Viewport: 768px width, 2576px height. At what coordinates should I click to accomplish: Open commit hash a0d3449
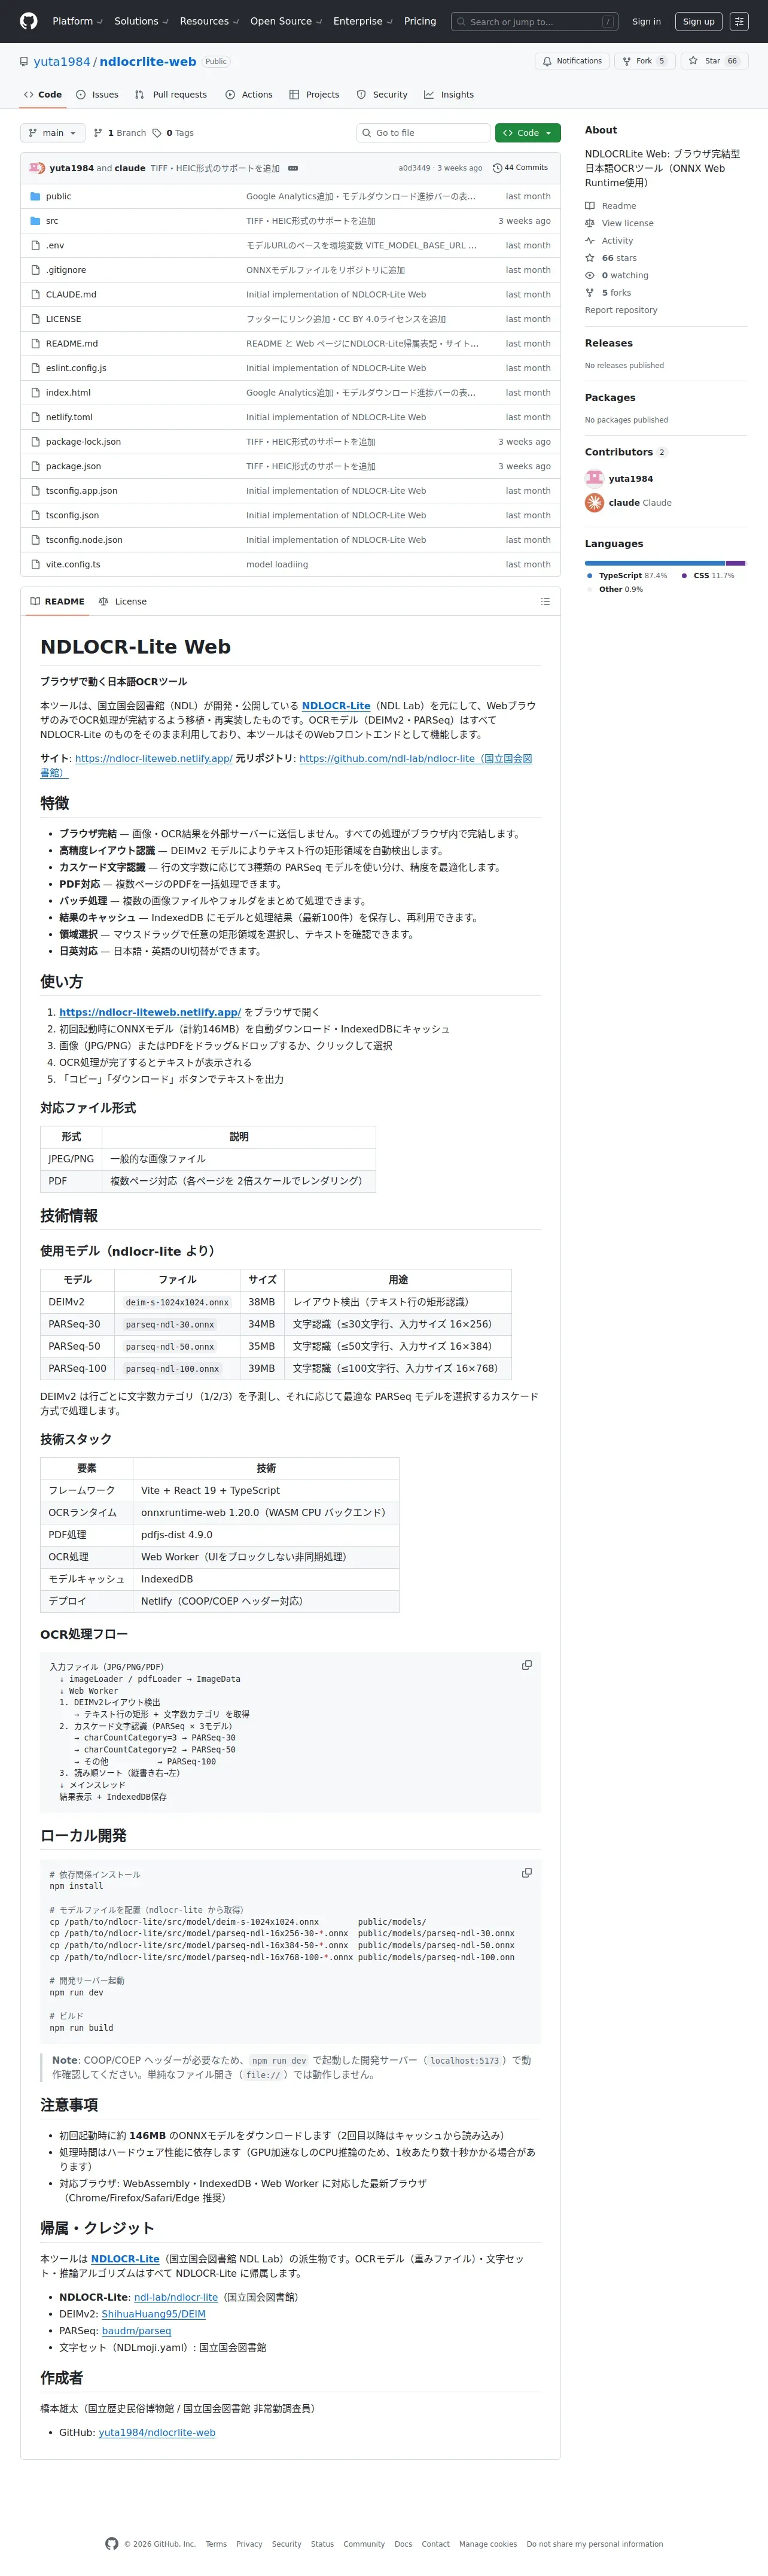414,168
